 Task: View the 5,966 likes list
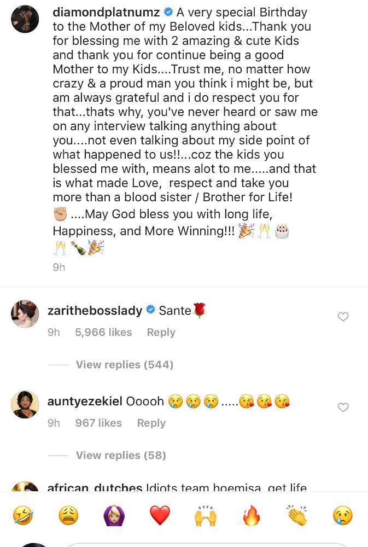point(103,332)
